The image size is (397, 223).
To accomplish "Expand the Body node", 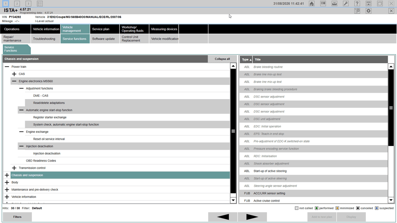I will pos(7,182).
